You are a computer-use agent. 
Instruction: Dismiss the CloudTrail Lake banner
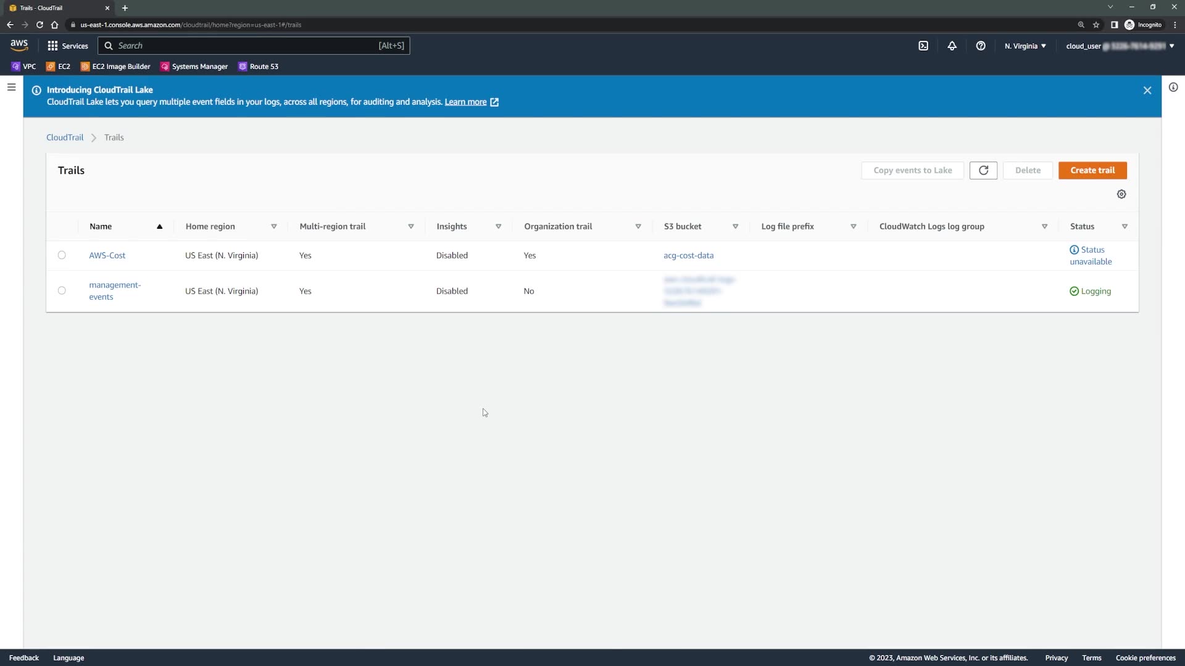tap(1147, 91)
